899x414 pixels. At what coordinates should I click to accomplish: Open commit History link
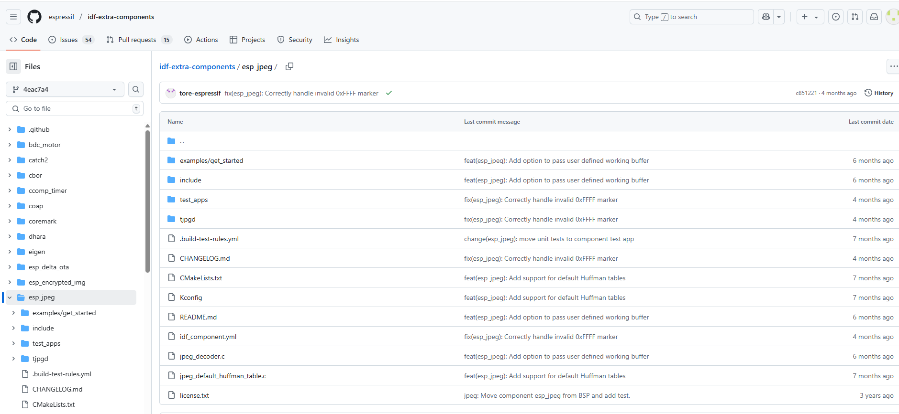click(879, 93)
